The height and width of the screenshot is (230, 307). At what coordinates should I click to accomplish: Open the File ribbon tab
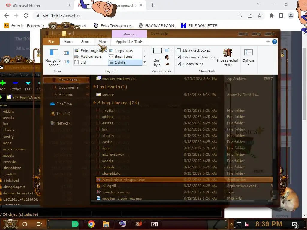[51, 41]
